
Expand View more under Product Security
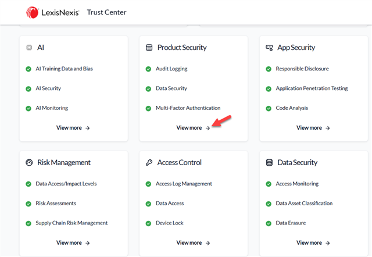193,128
